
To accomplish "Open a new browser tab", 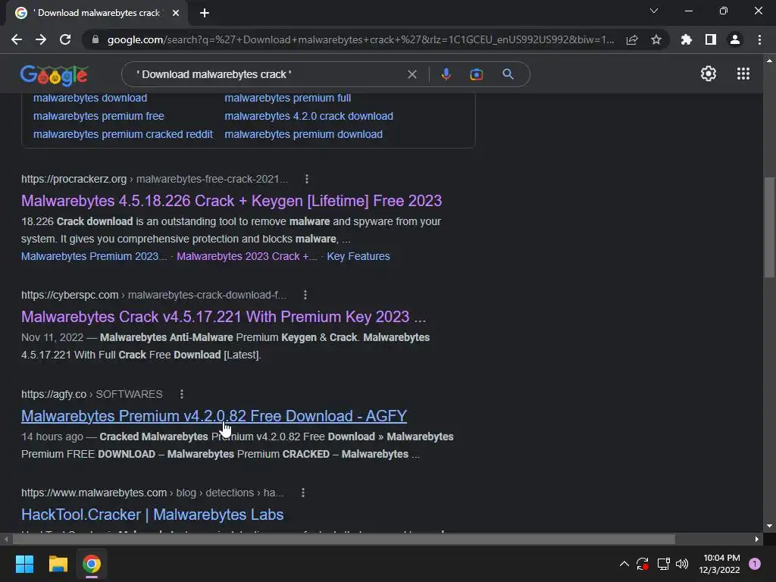I will click(205, 13).
